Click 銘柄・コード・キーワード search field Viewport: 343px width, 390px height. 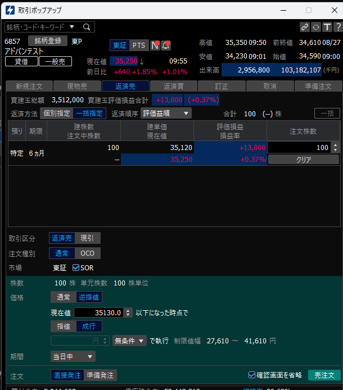tap(36, 27)
